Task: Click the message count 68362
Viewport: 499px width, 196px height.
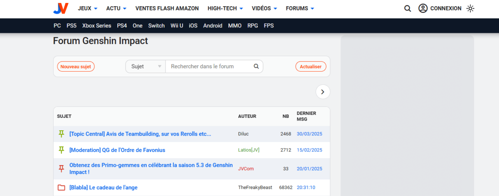Action: pos(286,188)
